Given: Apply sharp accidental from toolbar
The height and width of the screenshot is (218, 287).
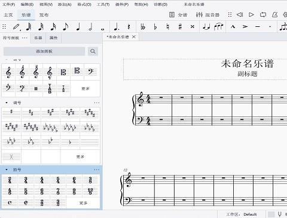Looking at the screenshot, I should coord(180,27).
